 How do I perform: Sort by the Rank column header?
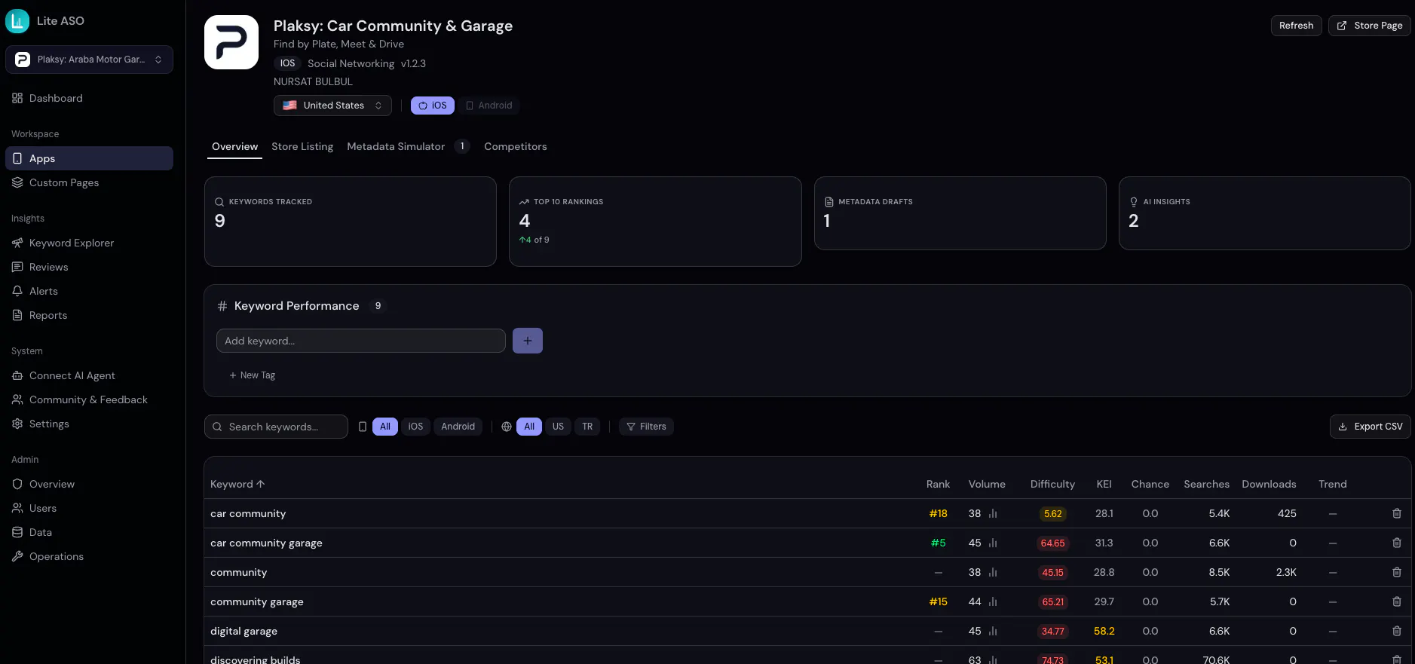click(938, 484)
